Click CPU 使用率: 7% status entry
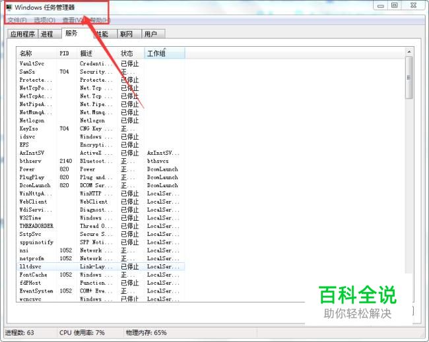The image size is (429, 342). tap(82, 333)
